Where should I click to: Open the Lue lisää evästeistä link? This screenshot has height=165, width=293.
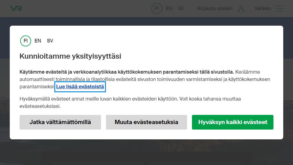pyautogui.click(x=80, y=86)
